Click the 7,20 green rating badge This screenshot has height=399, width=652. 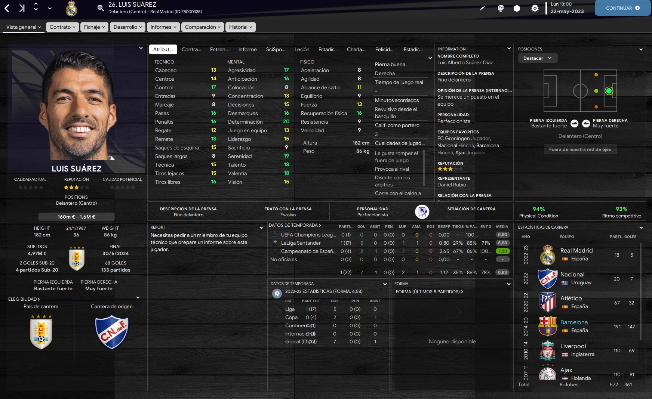502,251
